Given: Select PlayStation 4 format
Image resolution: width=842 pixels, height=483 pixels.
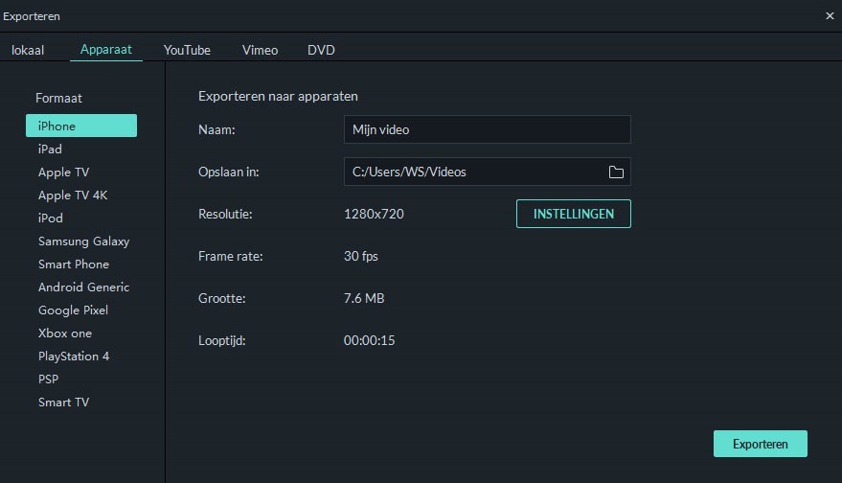Looking at the screenshot, I should [x=74, y=356].
